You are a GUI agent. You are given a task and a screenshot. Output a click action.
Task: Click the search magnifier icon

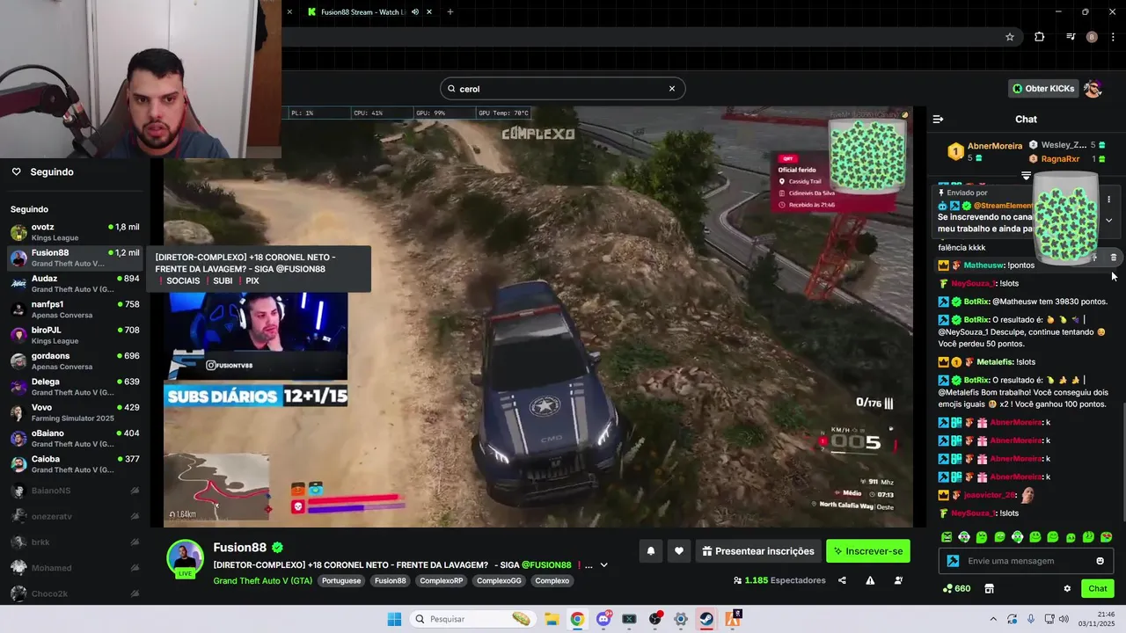tap(451, 89)
